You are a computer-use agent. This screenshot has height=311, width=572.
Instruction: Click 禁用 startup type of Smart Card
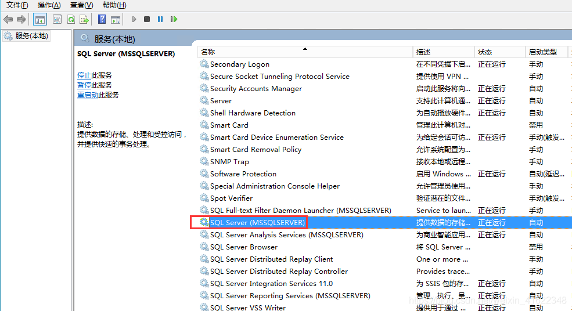tap(536, 125)
